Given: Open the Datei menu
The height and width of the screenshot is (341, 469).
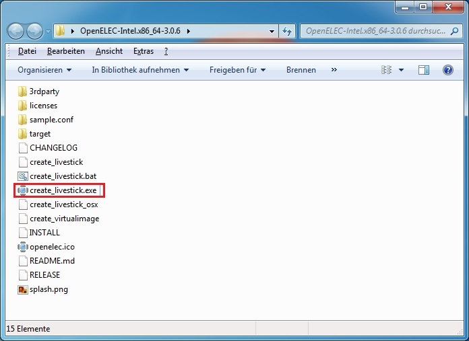Looking at the screenshot, I should [x=27, y=51].
